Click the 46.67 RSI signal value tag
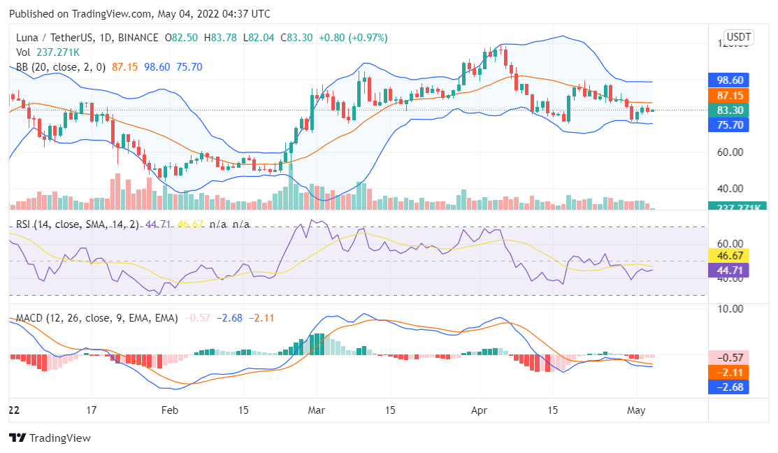 click(x=729, y=257)
